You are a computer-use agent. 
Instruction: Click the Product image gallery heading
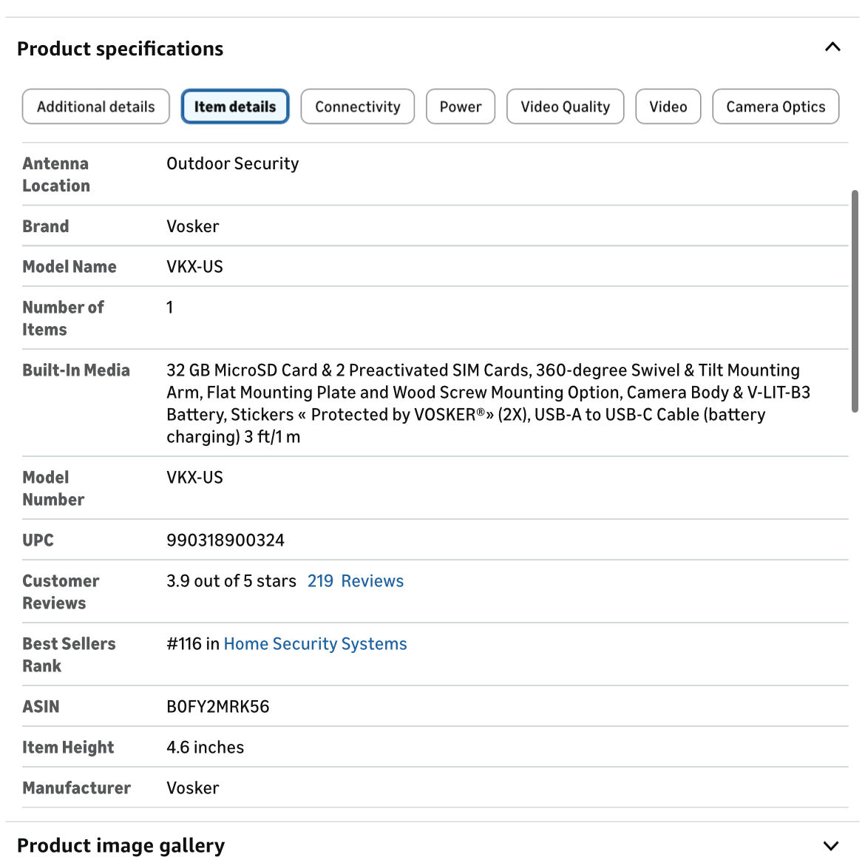tap(121, 845)
